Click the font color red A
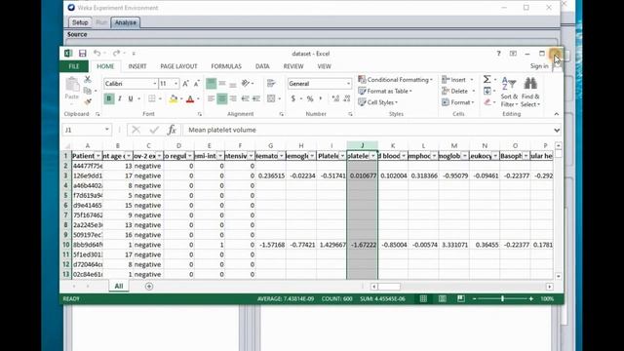 190,98
